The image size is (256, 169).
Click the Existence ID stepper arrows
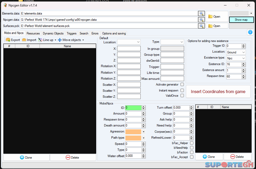pyautogui.click(x=244, y=64)
